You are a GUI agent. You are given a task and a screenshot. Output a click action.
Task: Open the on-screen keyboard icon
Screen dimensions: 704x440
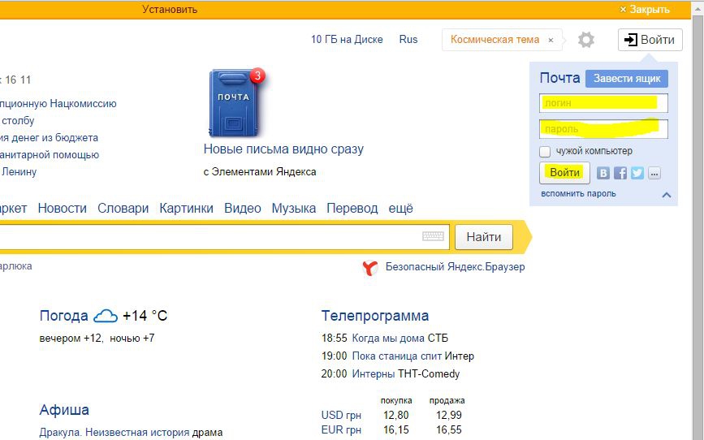[x=433, y=236]
